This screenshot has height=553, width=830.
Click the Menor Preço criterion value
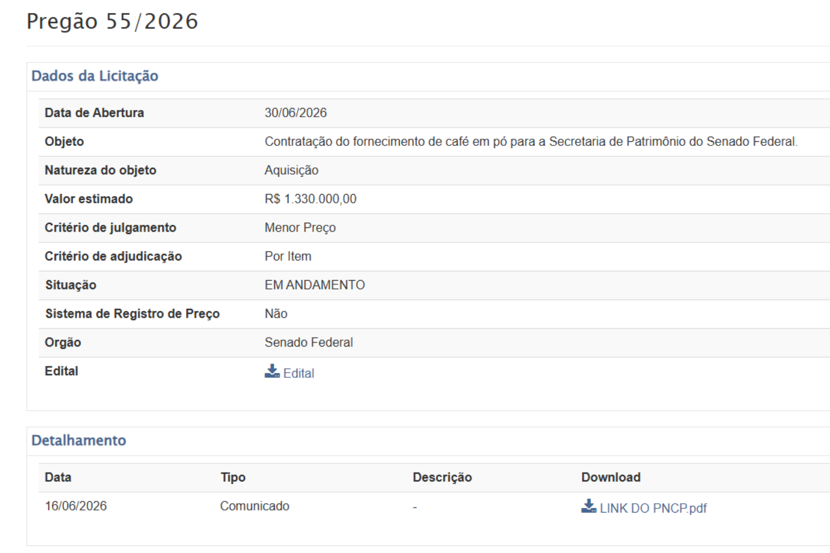click(300, 227)
